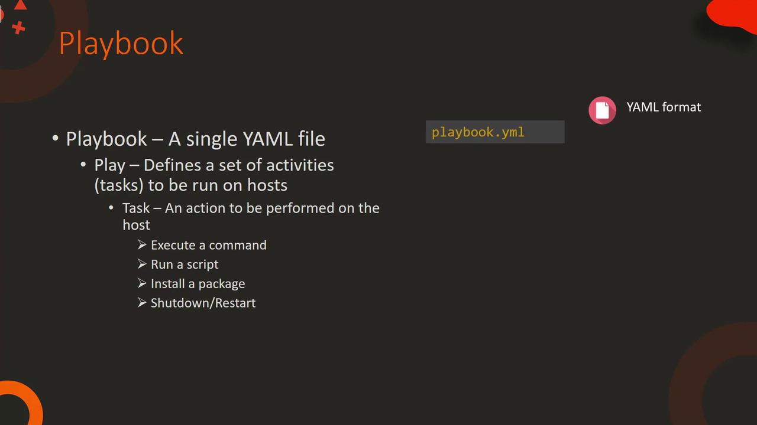Viewport: 757px width, 425px height.
Task: Click the orange Playbook slide title
Action: point(121,43)
